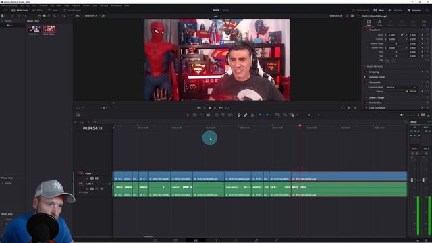Select the Blade Edit Mode tool

209,115
